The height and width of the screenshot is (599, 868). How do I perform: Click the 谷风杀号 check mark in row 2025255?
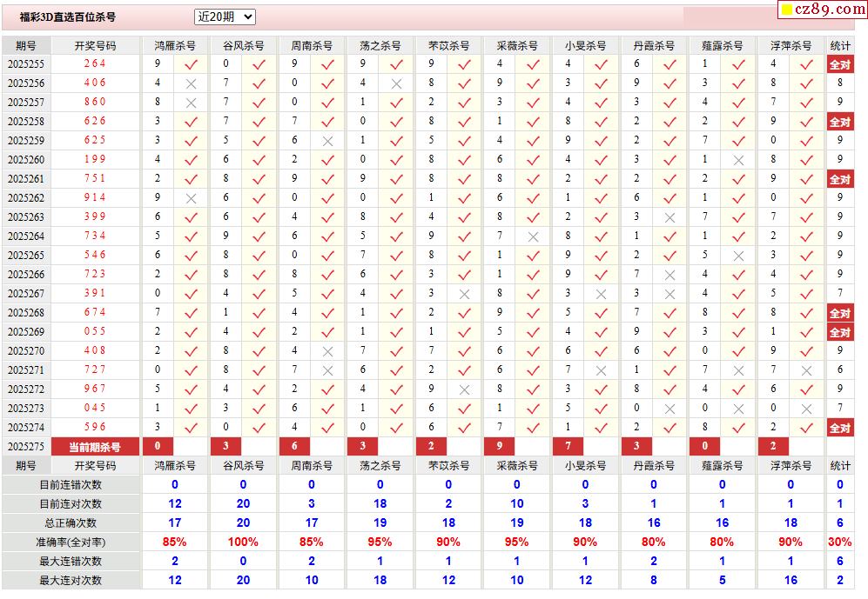pos(259,64)
